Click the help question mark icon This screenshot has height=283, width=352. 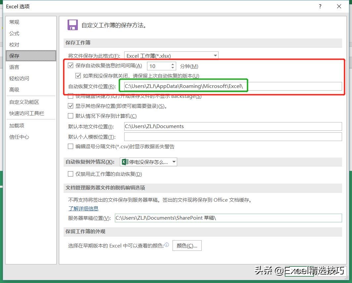point(320,6)
